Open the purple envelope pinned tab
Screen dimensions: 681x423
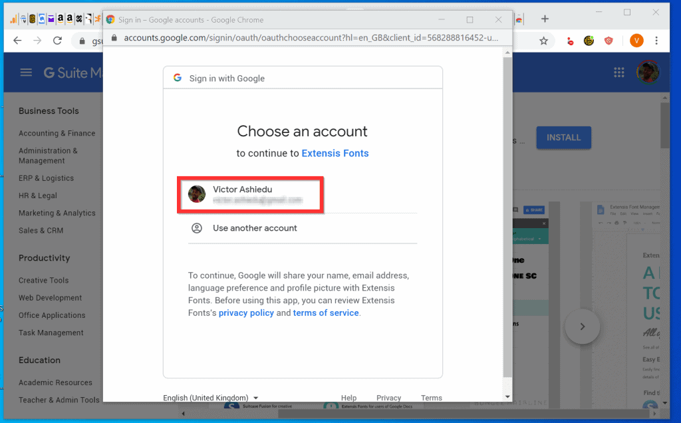[51, 19]
